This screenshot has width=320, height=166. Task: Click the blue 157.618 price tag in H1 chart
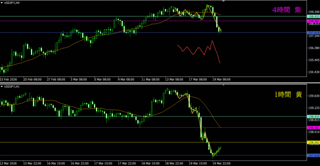(x=313, y=155)
